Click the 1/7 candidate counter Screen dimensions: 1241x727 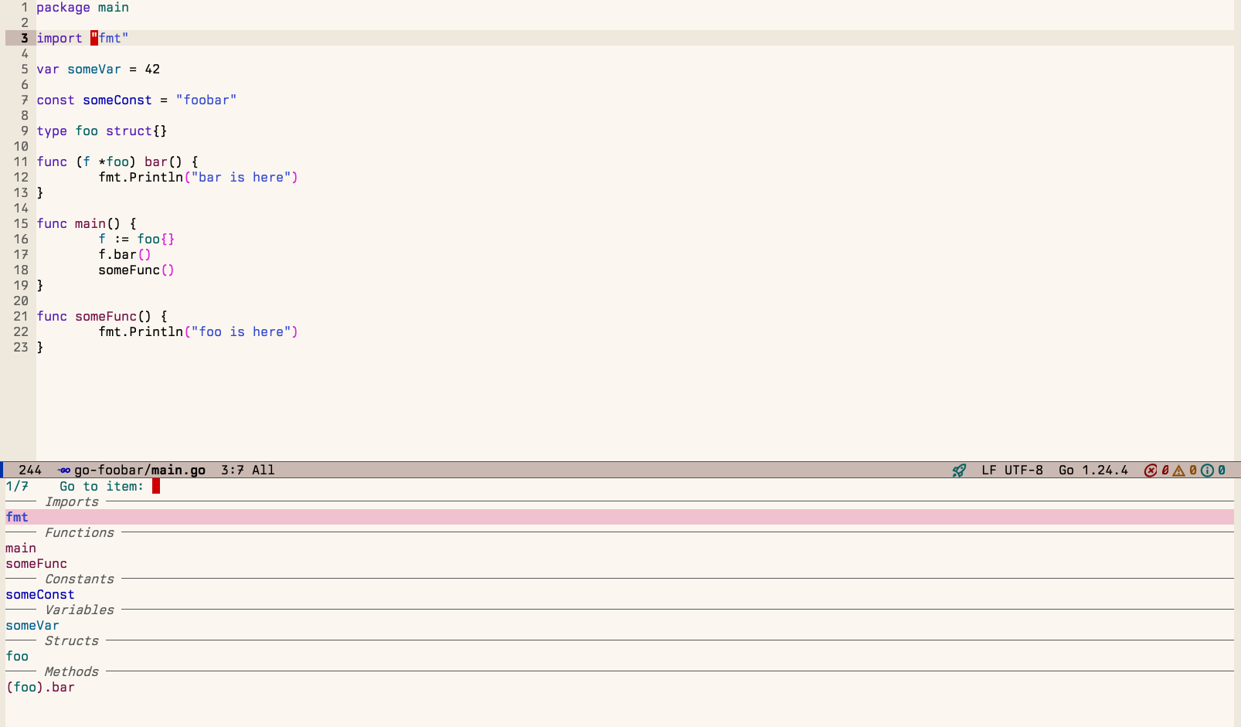(x=17, y=486)
